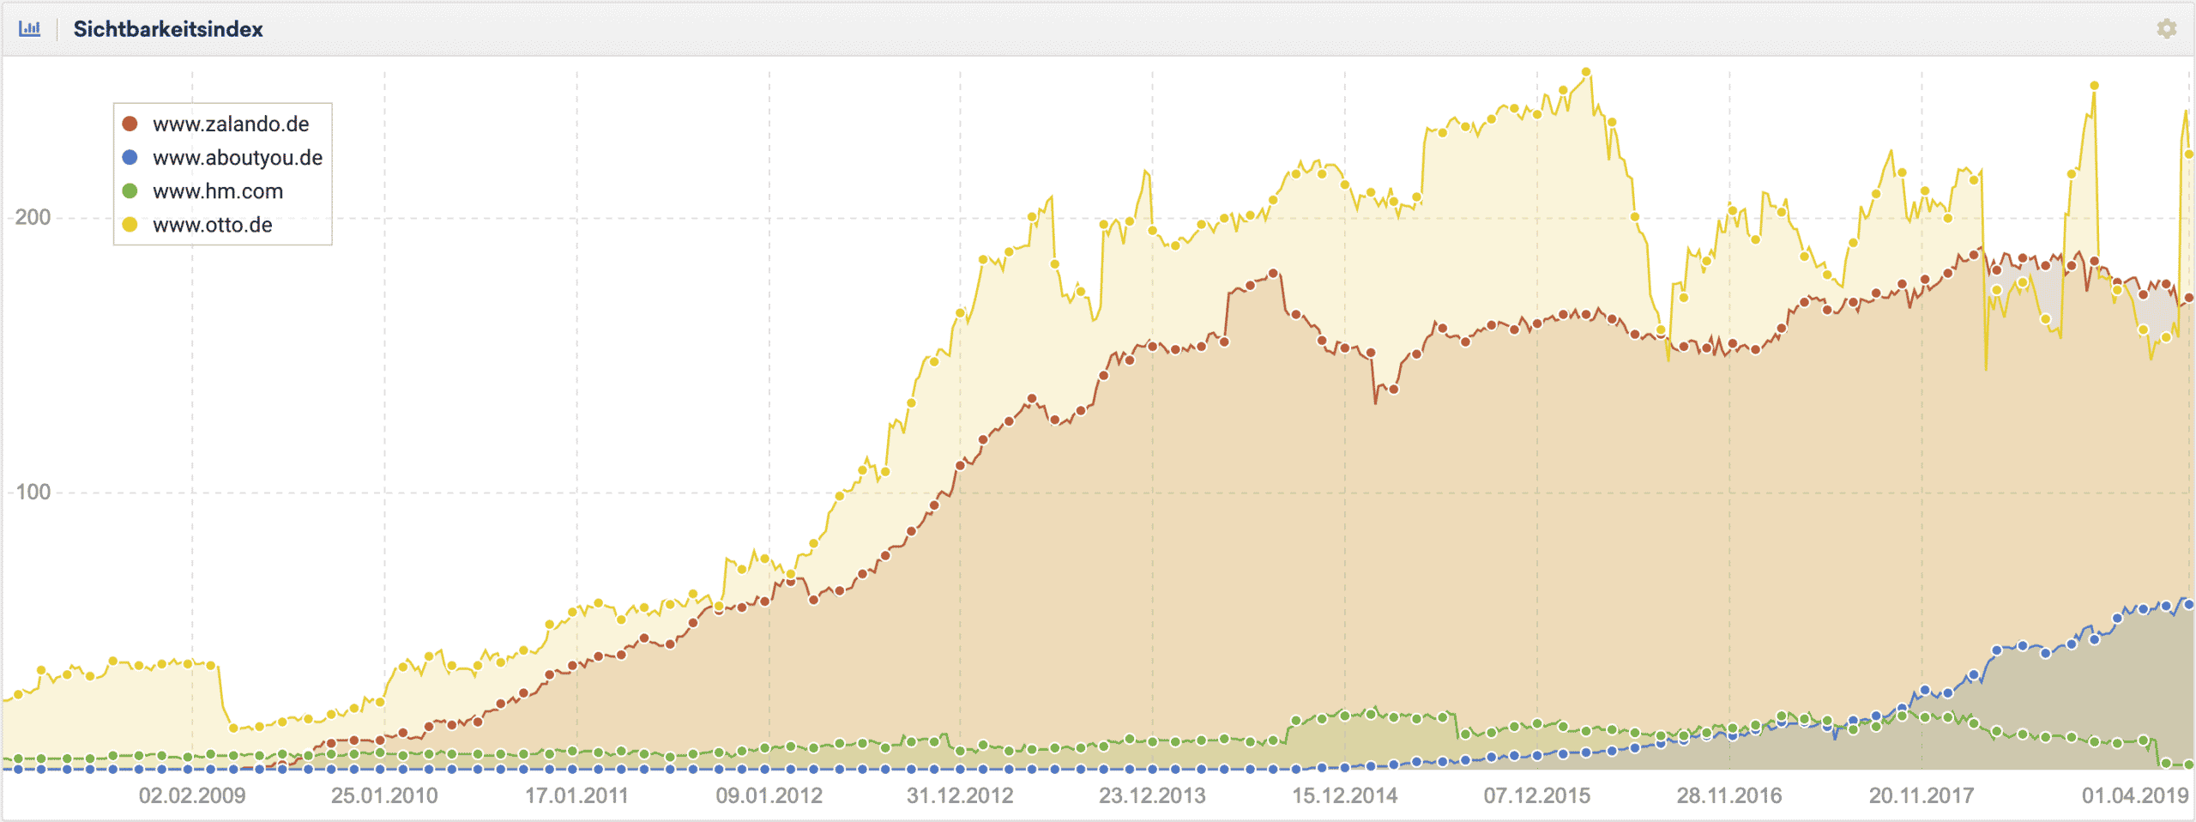Click the 20.11.2017 date axis label
The height and width of the screenshot is (822, 2196).
1921,795
